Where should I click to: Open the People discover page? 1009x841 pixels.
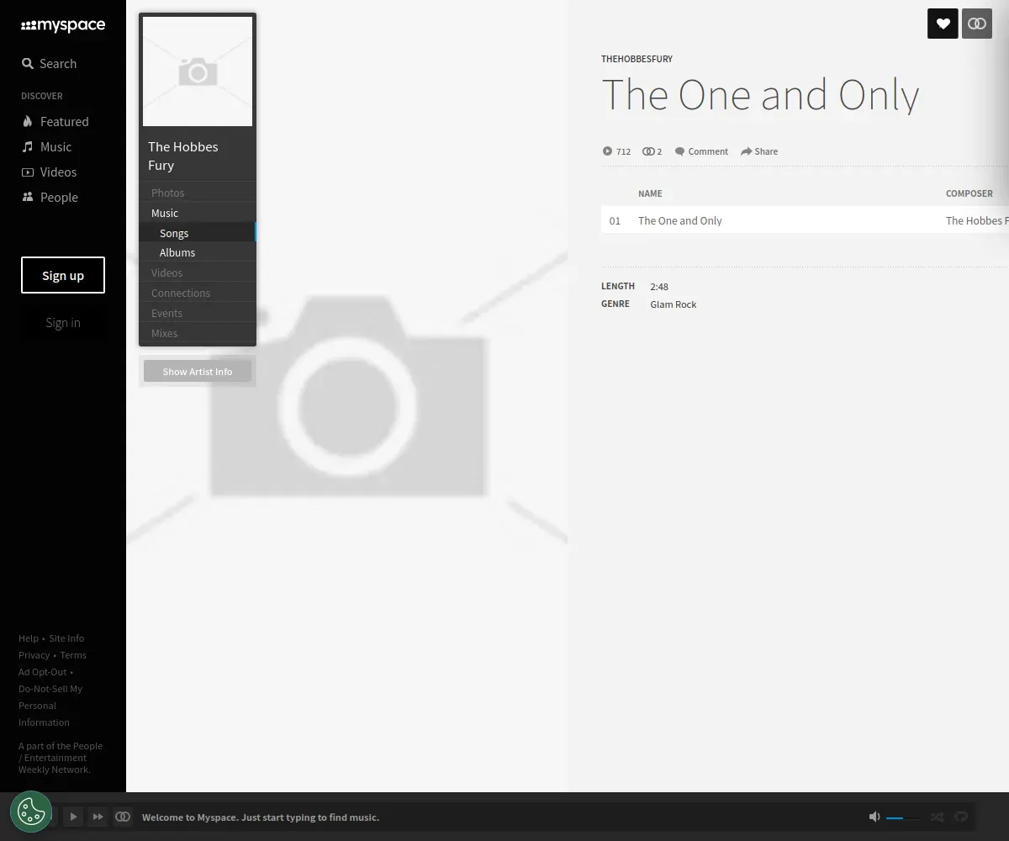pos(50,198)
